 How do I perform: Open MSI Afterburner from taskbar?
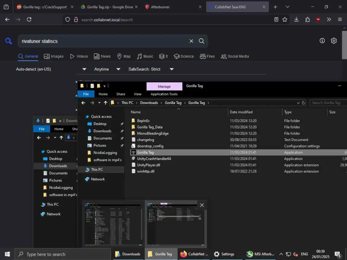(x=261, y=254)
